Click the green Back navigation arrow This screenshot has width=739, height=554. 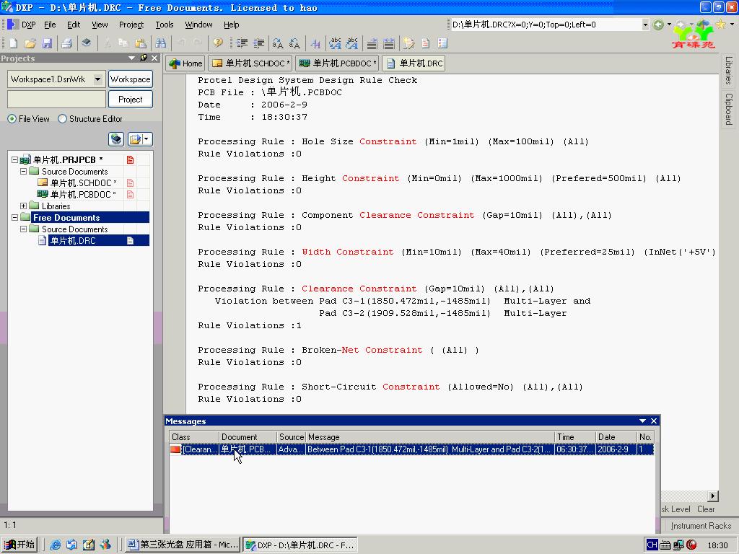pos(658,25)
